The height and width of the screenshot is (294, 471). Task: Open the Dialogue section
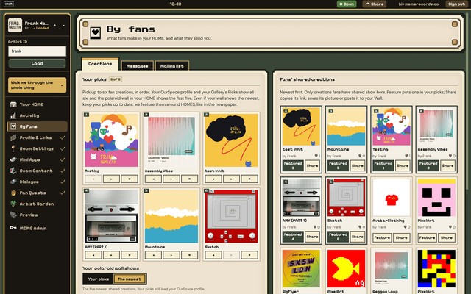tap(37, 182)
